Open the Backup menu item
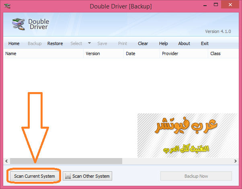 (35, 43)
